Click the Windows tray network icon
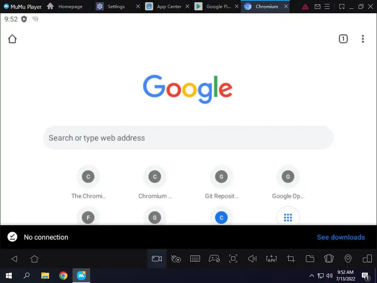The height and width of the screenshot is (283, 377). click(x=321, y=276)
